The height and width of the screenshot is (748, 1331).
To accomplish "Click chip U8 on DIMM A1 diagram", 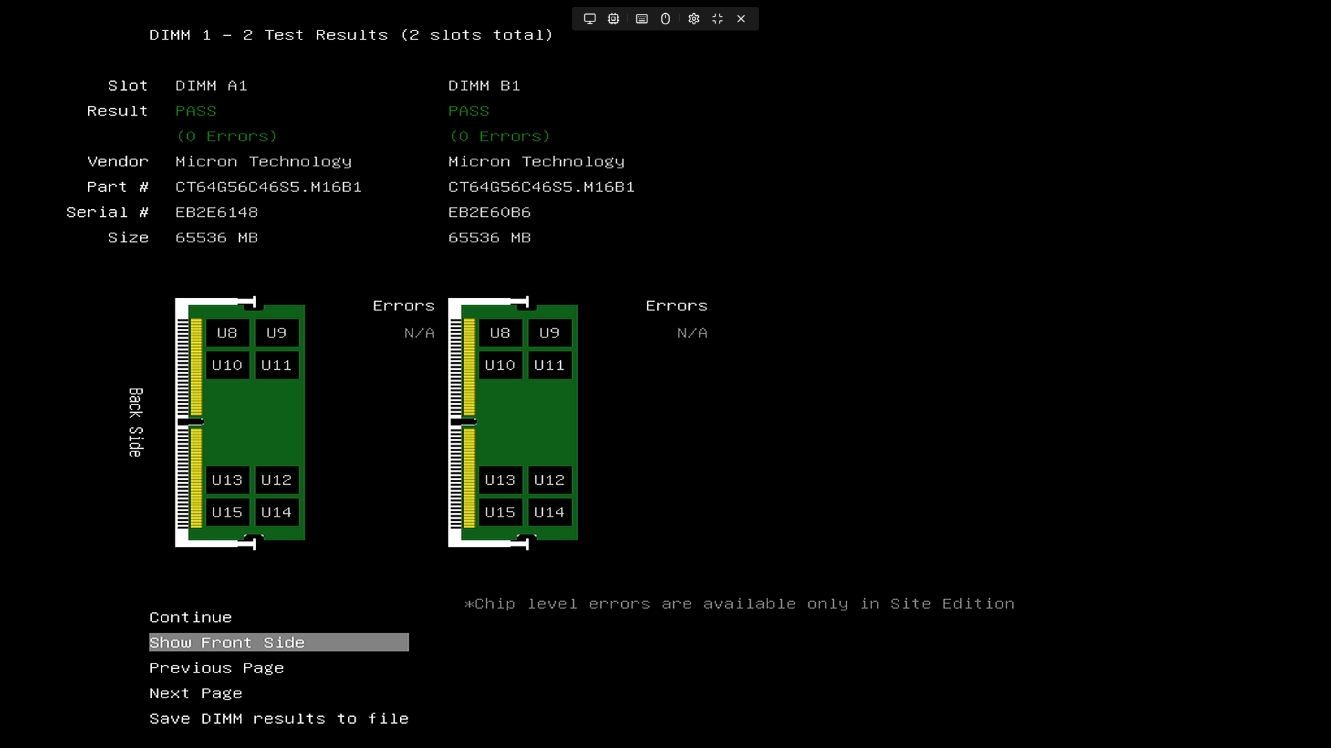I will coord(227,333).
